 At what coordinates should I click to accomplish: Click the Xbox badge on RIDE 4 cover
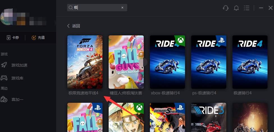click(x=181, y=40)
